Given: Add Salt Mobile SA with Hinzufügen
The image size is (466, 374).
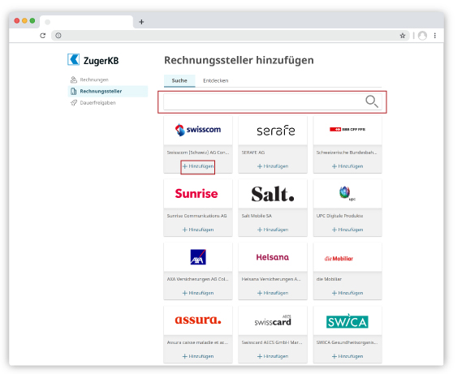Looking at the screenshot, I should tap(273, 230).
